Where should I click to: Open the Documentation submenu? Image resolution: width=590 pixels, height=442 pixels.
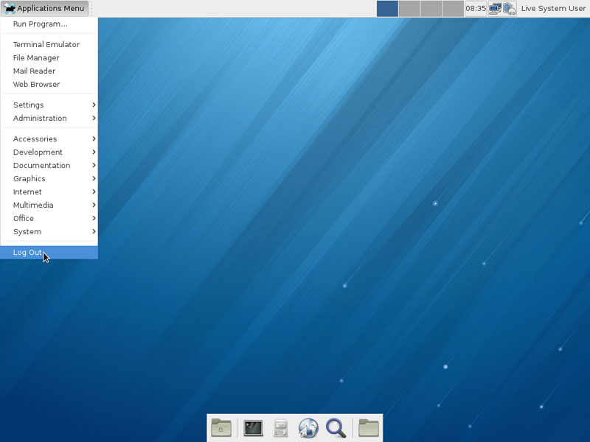(x=49, y=165)
